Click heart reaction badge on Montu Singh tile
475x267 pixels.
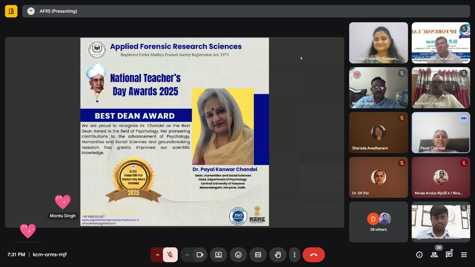pos(357,75)
